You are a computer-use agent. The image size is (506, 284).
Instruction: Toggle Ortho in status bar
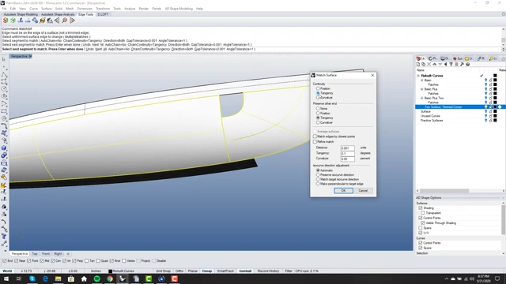(x=179, y=271)
